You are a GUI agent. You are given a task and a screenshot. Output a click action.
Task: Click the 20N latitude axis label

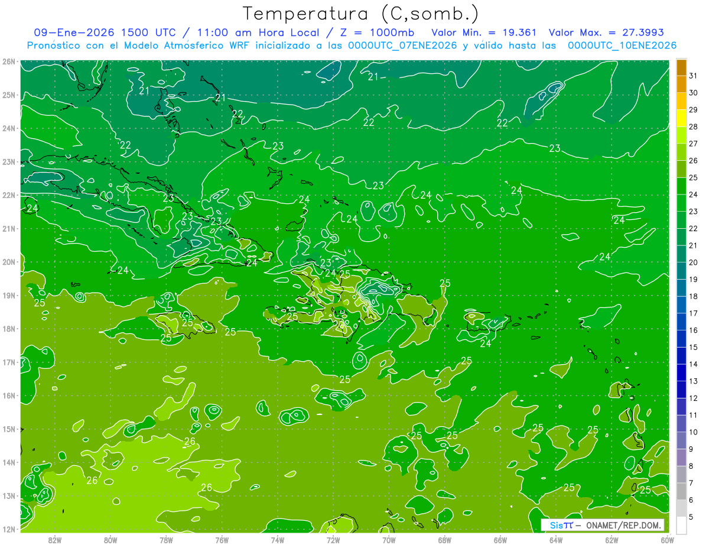coord(9,262)
